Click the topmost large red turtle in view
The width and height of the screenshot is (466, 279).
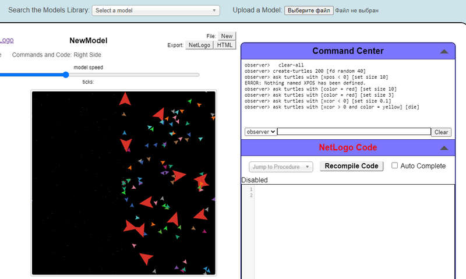[x=125, y=100]
